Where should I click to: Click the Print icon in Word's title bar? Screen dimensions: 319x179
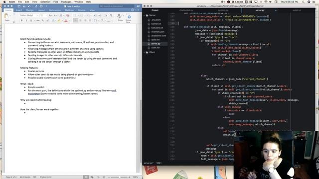tap(41, 6)
